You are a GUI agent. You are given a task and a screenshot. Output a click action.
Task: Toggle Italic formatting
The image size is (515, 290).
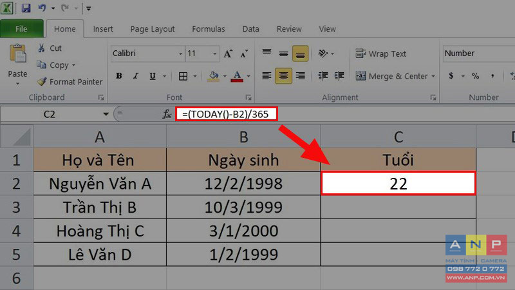136,76
